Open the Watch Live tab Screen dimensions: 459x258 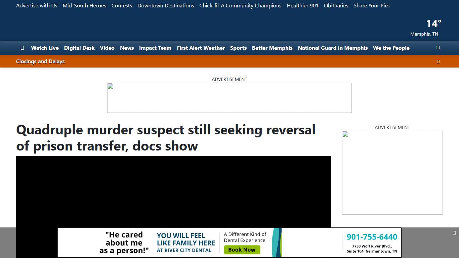tap(45, 48)
